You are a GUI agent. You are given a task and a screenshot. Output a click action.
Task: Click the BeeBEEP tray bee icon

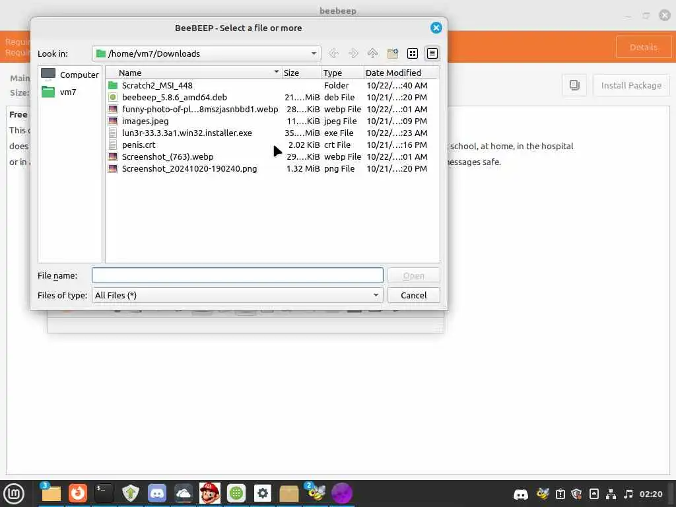coord(543,494)
